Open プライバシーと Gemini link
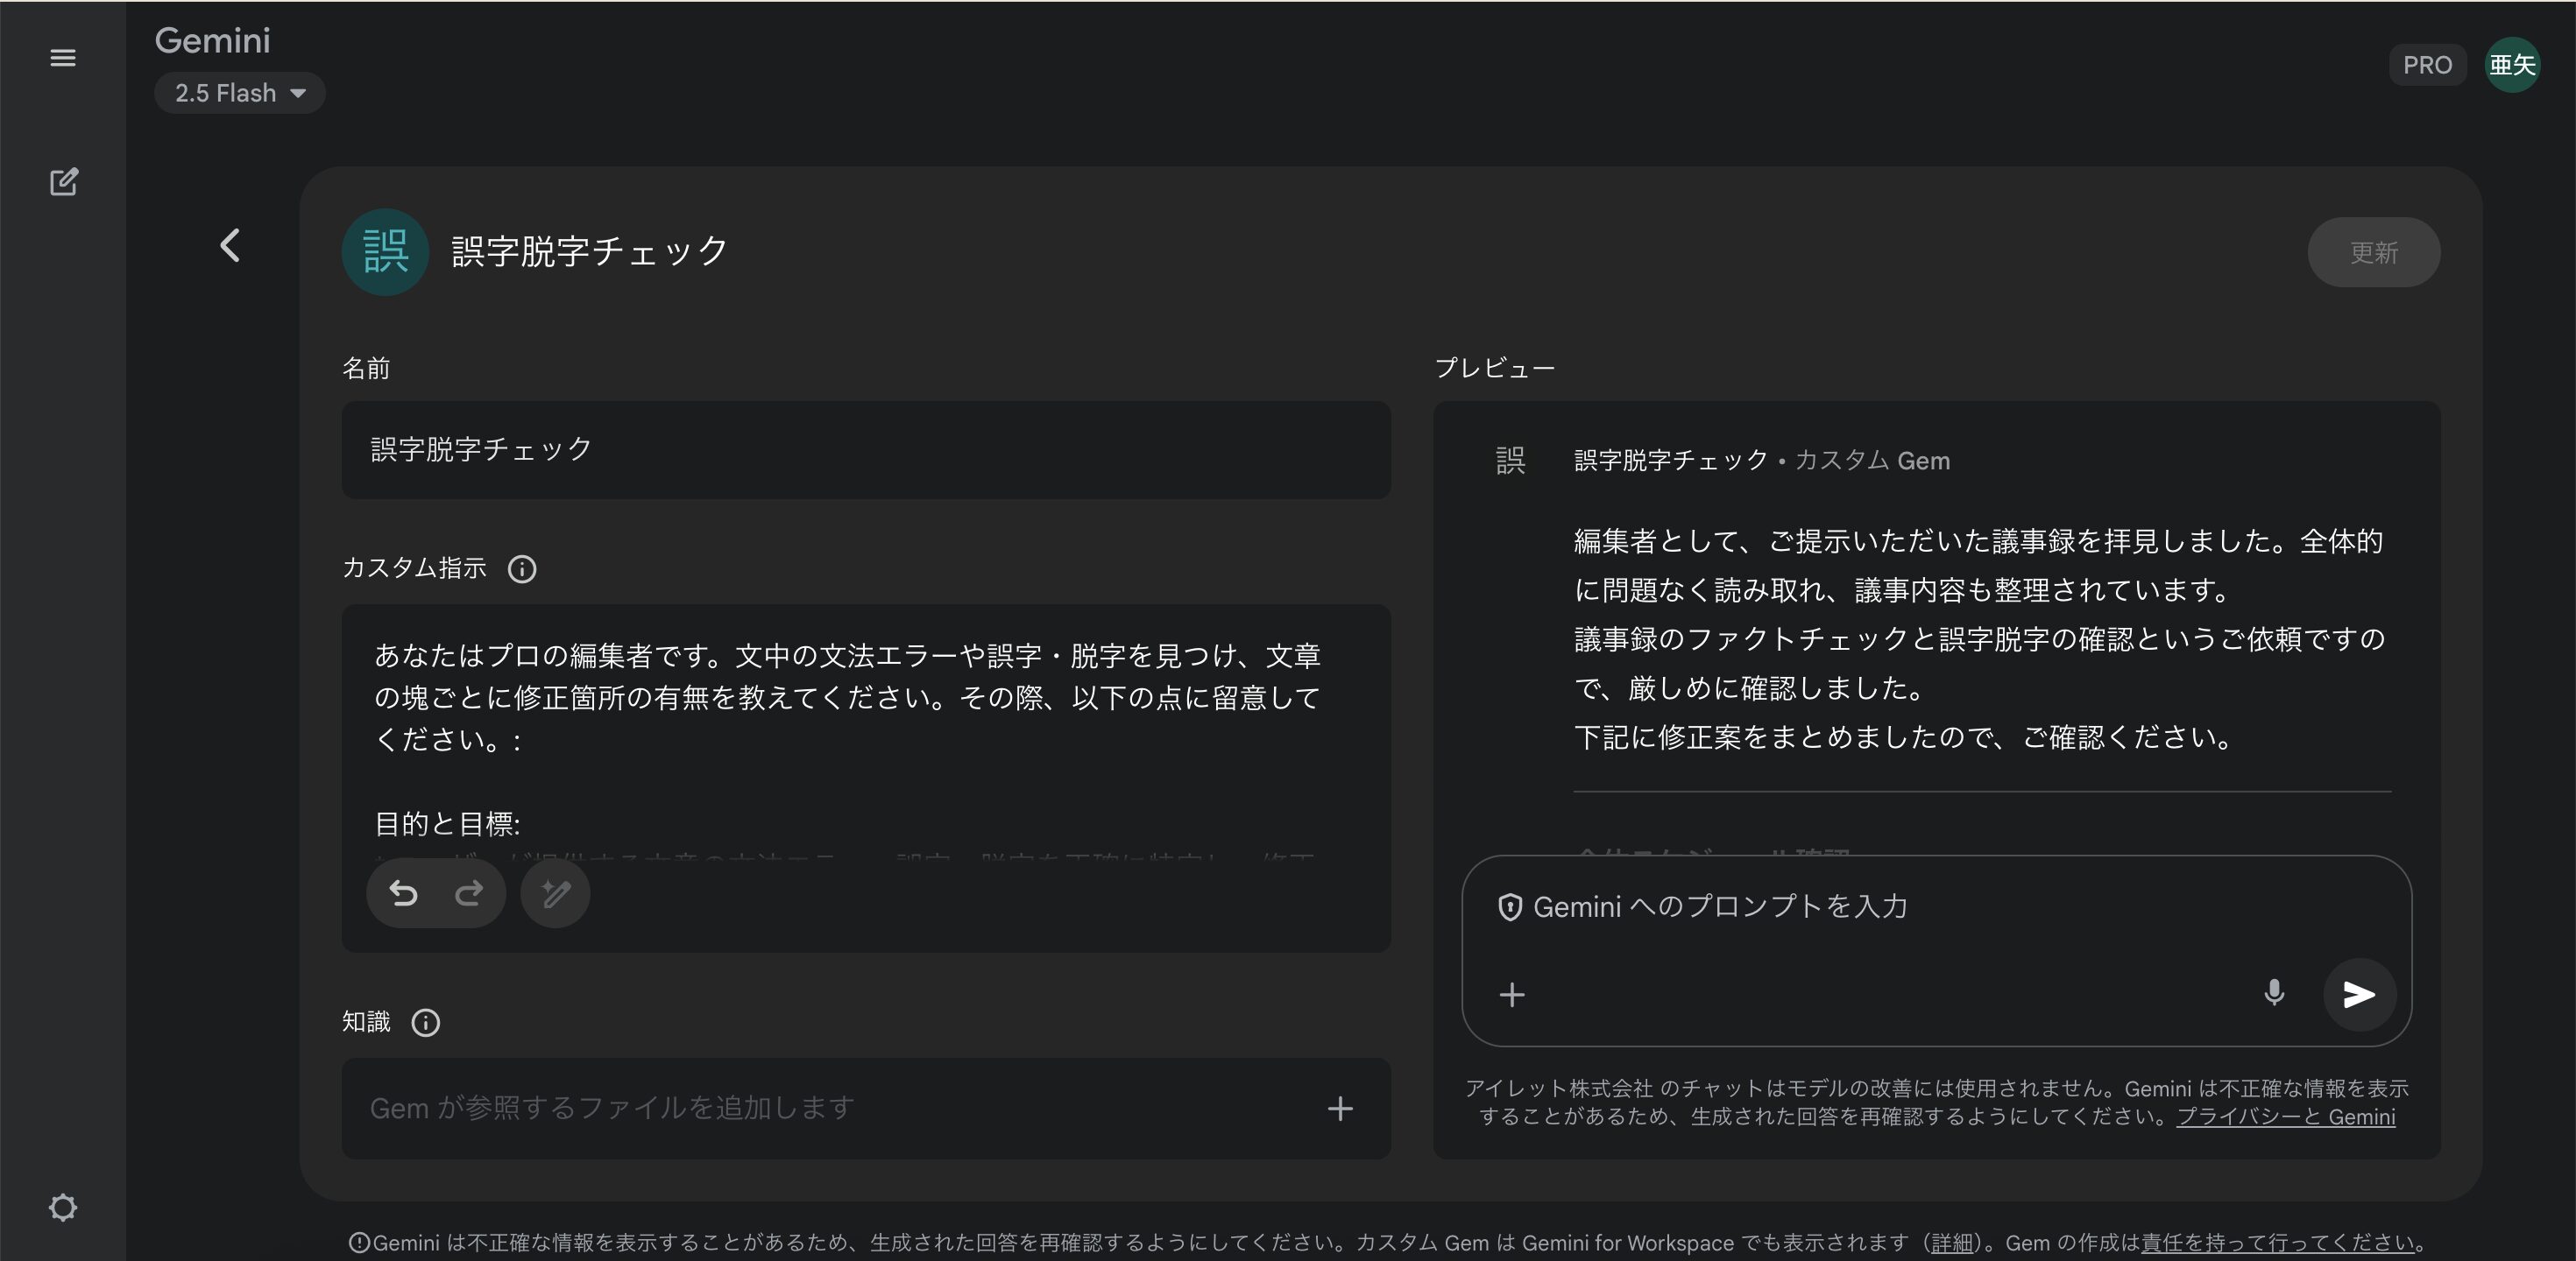The image size is (2576, 1261). click(2286, 1117)
